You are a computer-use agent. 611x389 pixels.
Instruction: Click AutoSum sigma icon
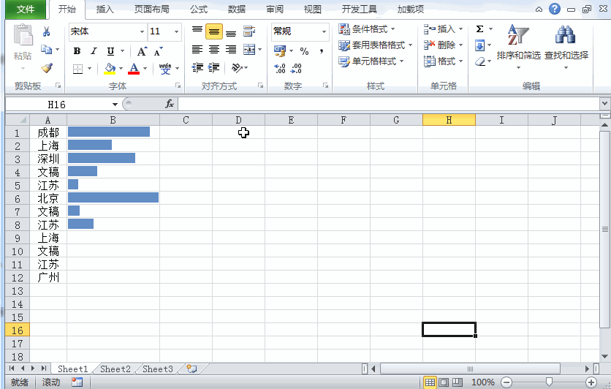tap(480, 29)
